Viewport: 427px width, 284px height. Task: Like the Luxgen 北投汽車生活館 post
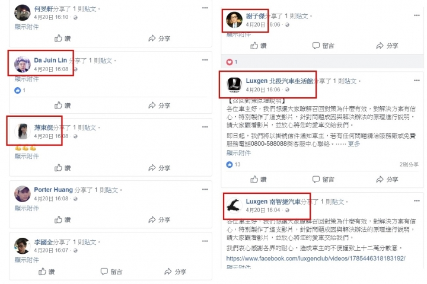point(258,180)
